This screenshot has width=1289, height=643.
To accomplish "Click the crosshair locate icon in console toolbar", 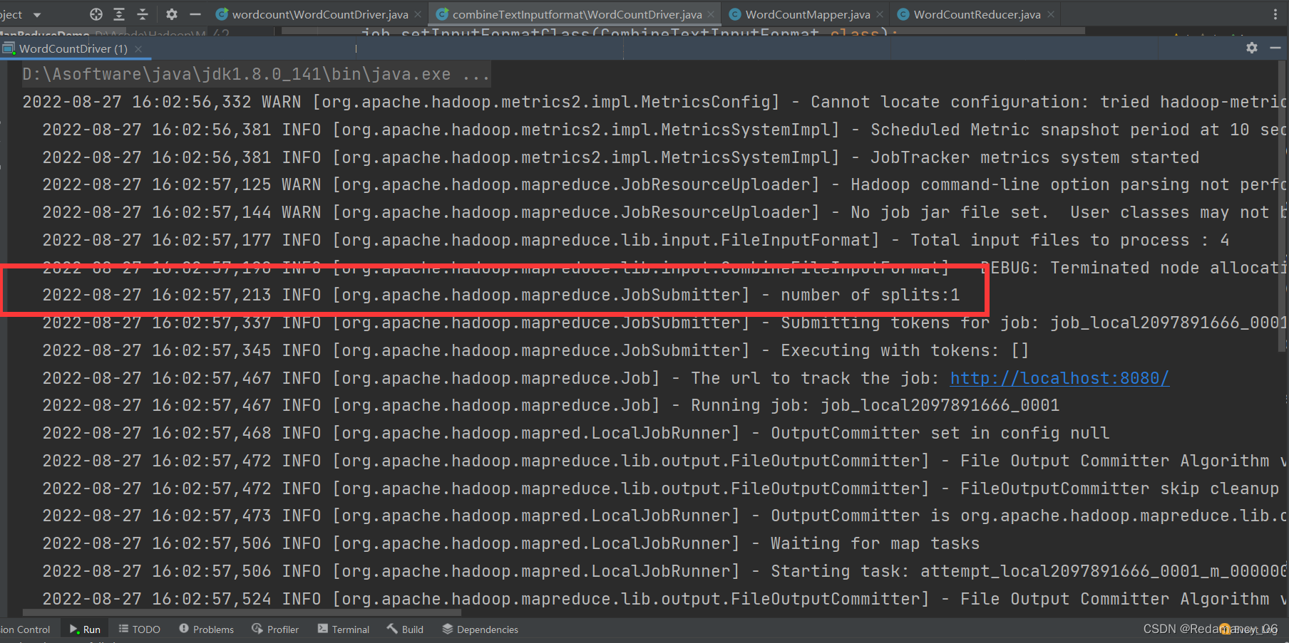I will [96, 14].
